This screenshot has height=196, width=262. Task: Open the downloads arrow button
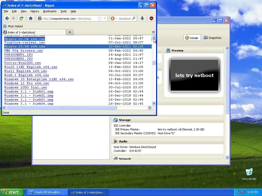tap(142, 18)
